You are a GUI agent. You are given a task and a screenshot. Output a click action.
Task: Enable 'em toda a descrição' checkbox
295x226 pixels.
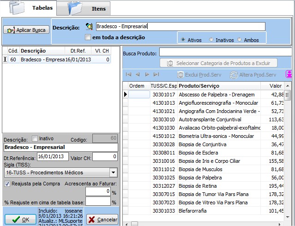point(88,37)
